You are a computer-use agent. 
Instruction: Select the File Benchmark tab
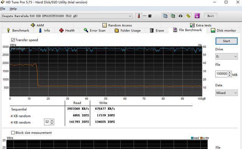click(x=188, y=30)
